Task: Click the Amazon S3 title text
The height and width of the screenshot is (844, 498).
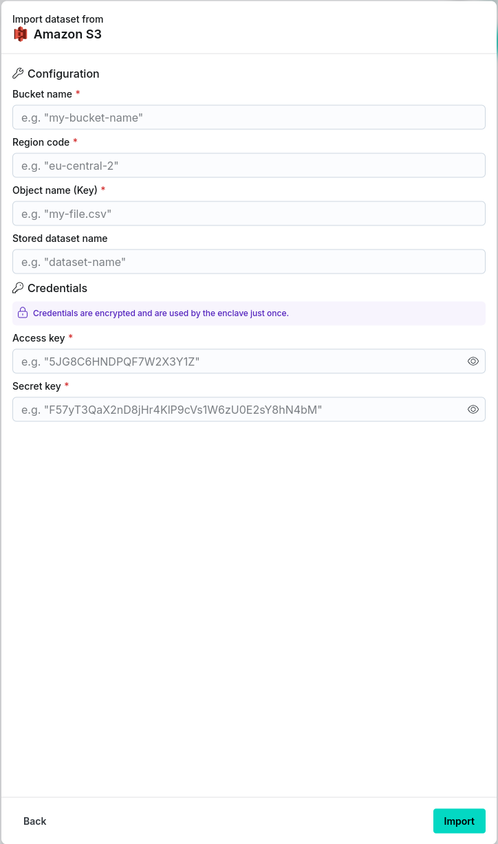Action: (67, 34)
